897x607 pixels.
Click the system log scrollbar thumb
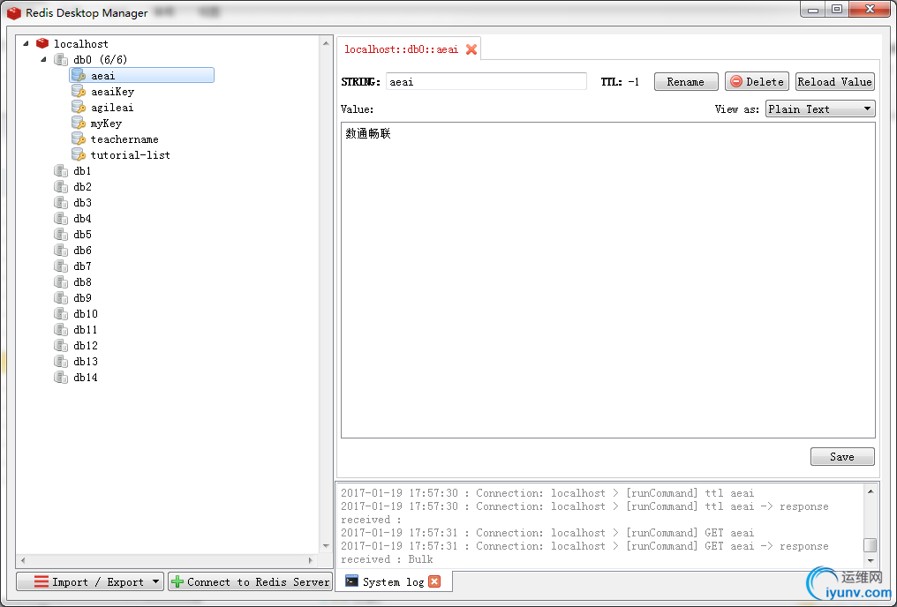[871, 544]
